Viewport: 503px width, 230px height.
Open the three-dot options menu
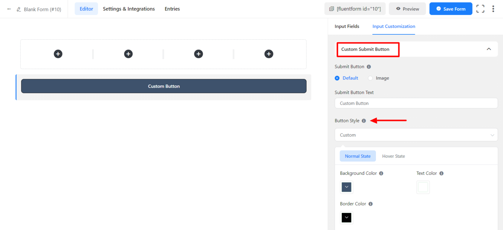pyautogui.click(x=493, y=9)
